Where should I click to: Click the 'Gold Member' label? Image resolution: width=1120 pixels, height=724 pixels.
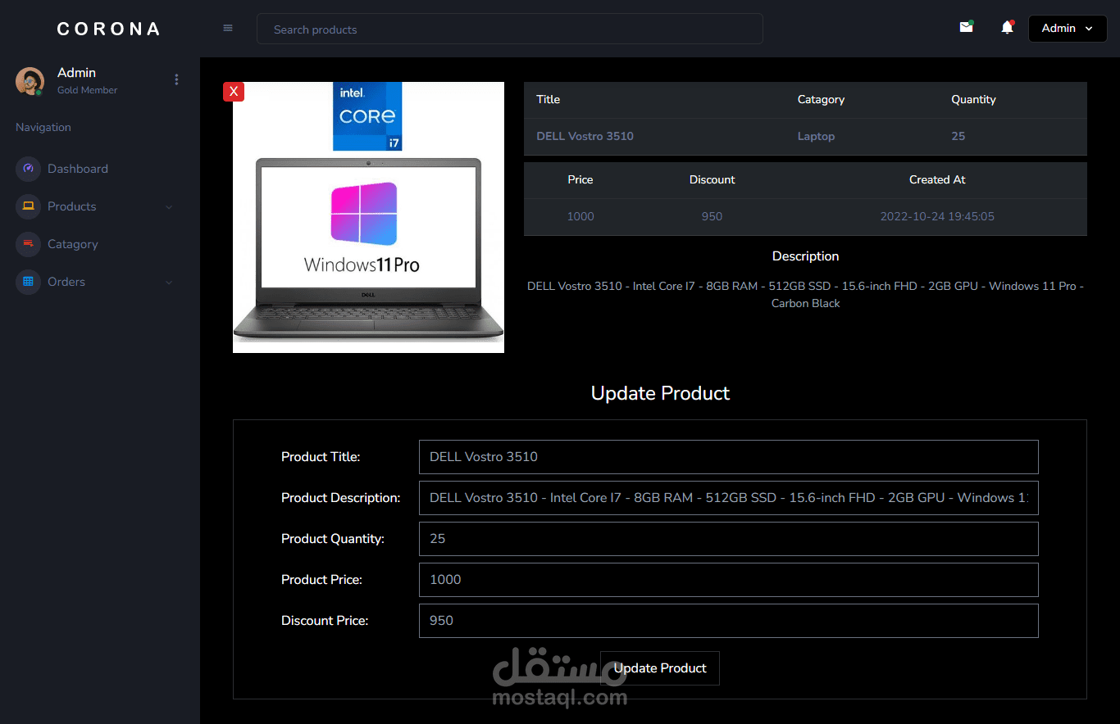click(x=87, y=90)
